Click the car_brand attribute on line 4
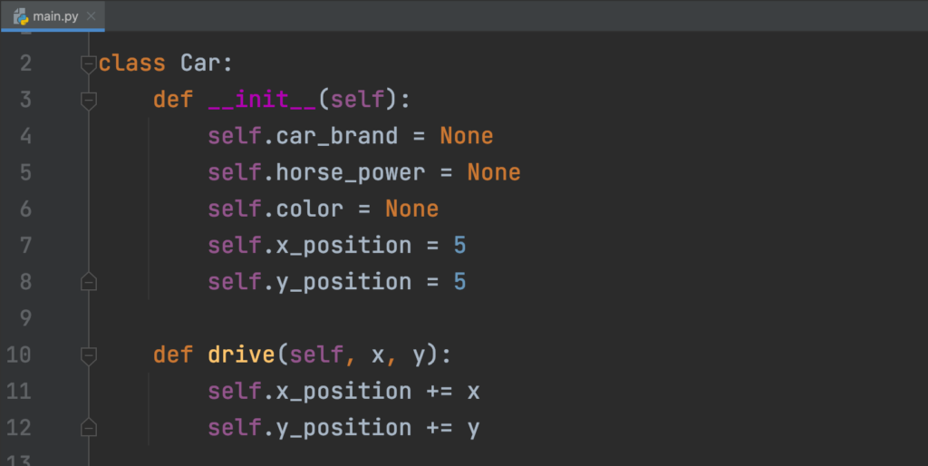 (x=337, y=136)
